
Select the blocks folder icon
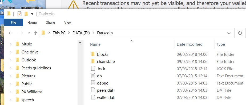pyautogui.click(x=93, y=54)
